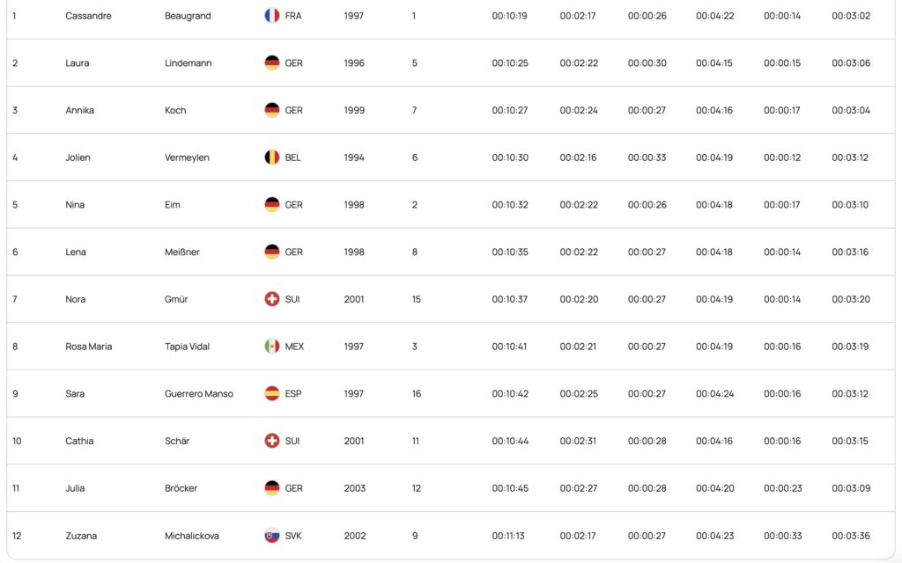Image resolution: width=902 pixels, height=563 pixels.
Task: Click the German flag in Laura Lindemann's row
Action: (x=272, y=63)
